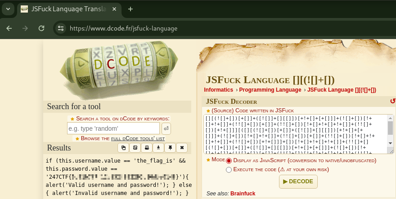Open the tab search dropdown
Screen dimensions: 396x199
click(8, 9)
